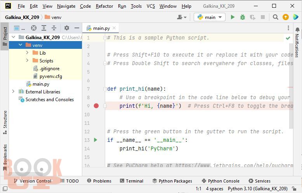The width and height of the screenshot is (302, 193).
Task: Open the Refactor menu
Action: click(x=104, y=6)
